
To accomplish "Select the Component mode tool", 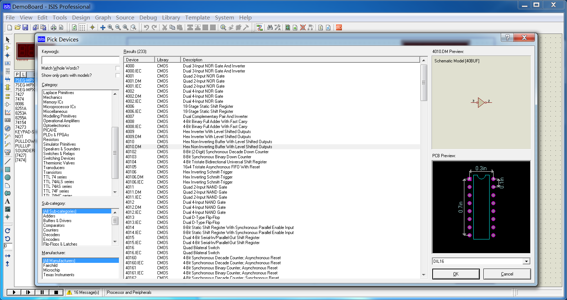I will point(8,48).
